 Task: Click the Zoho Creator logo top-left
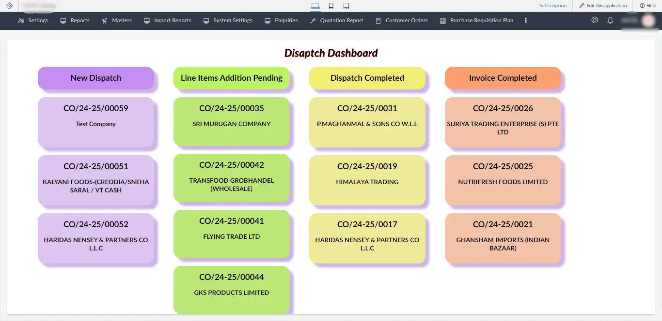(x=8, y=5)
